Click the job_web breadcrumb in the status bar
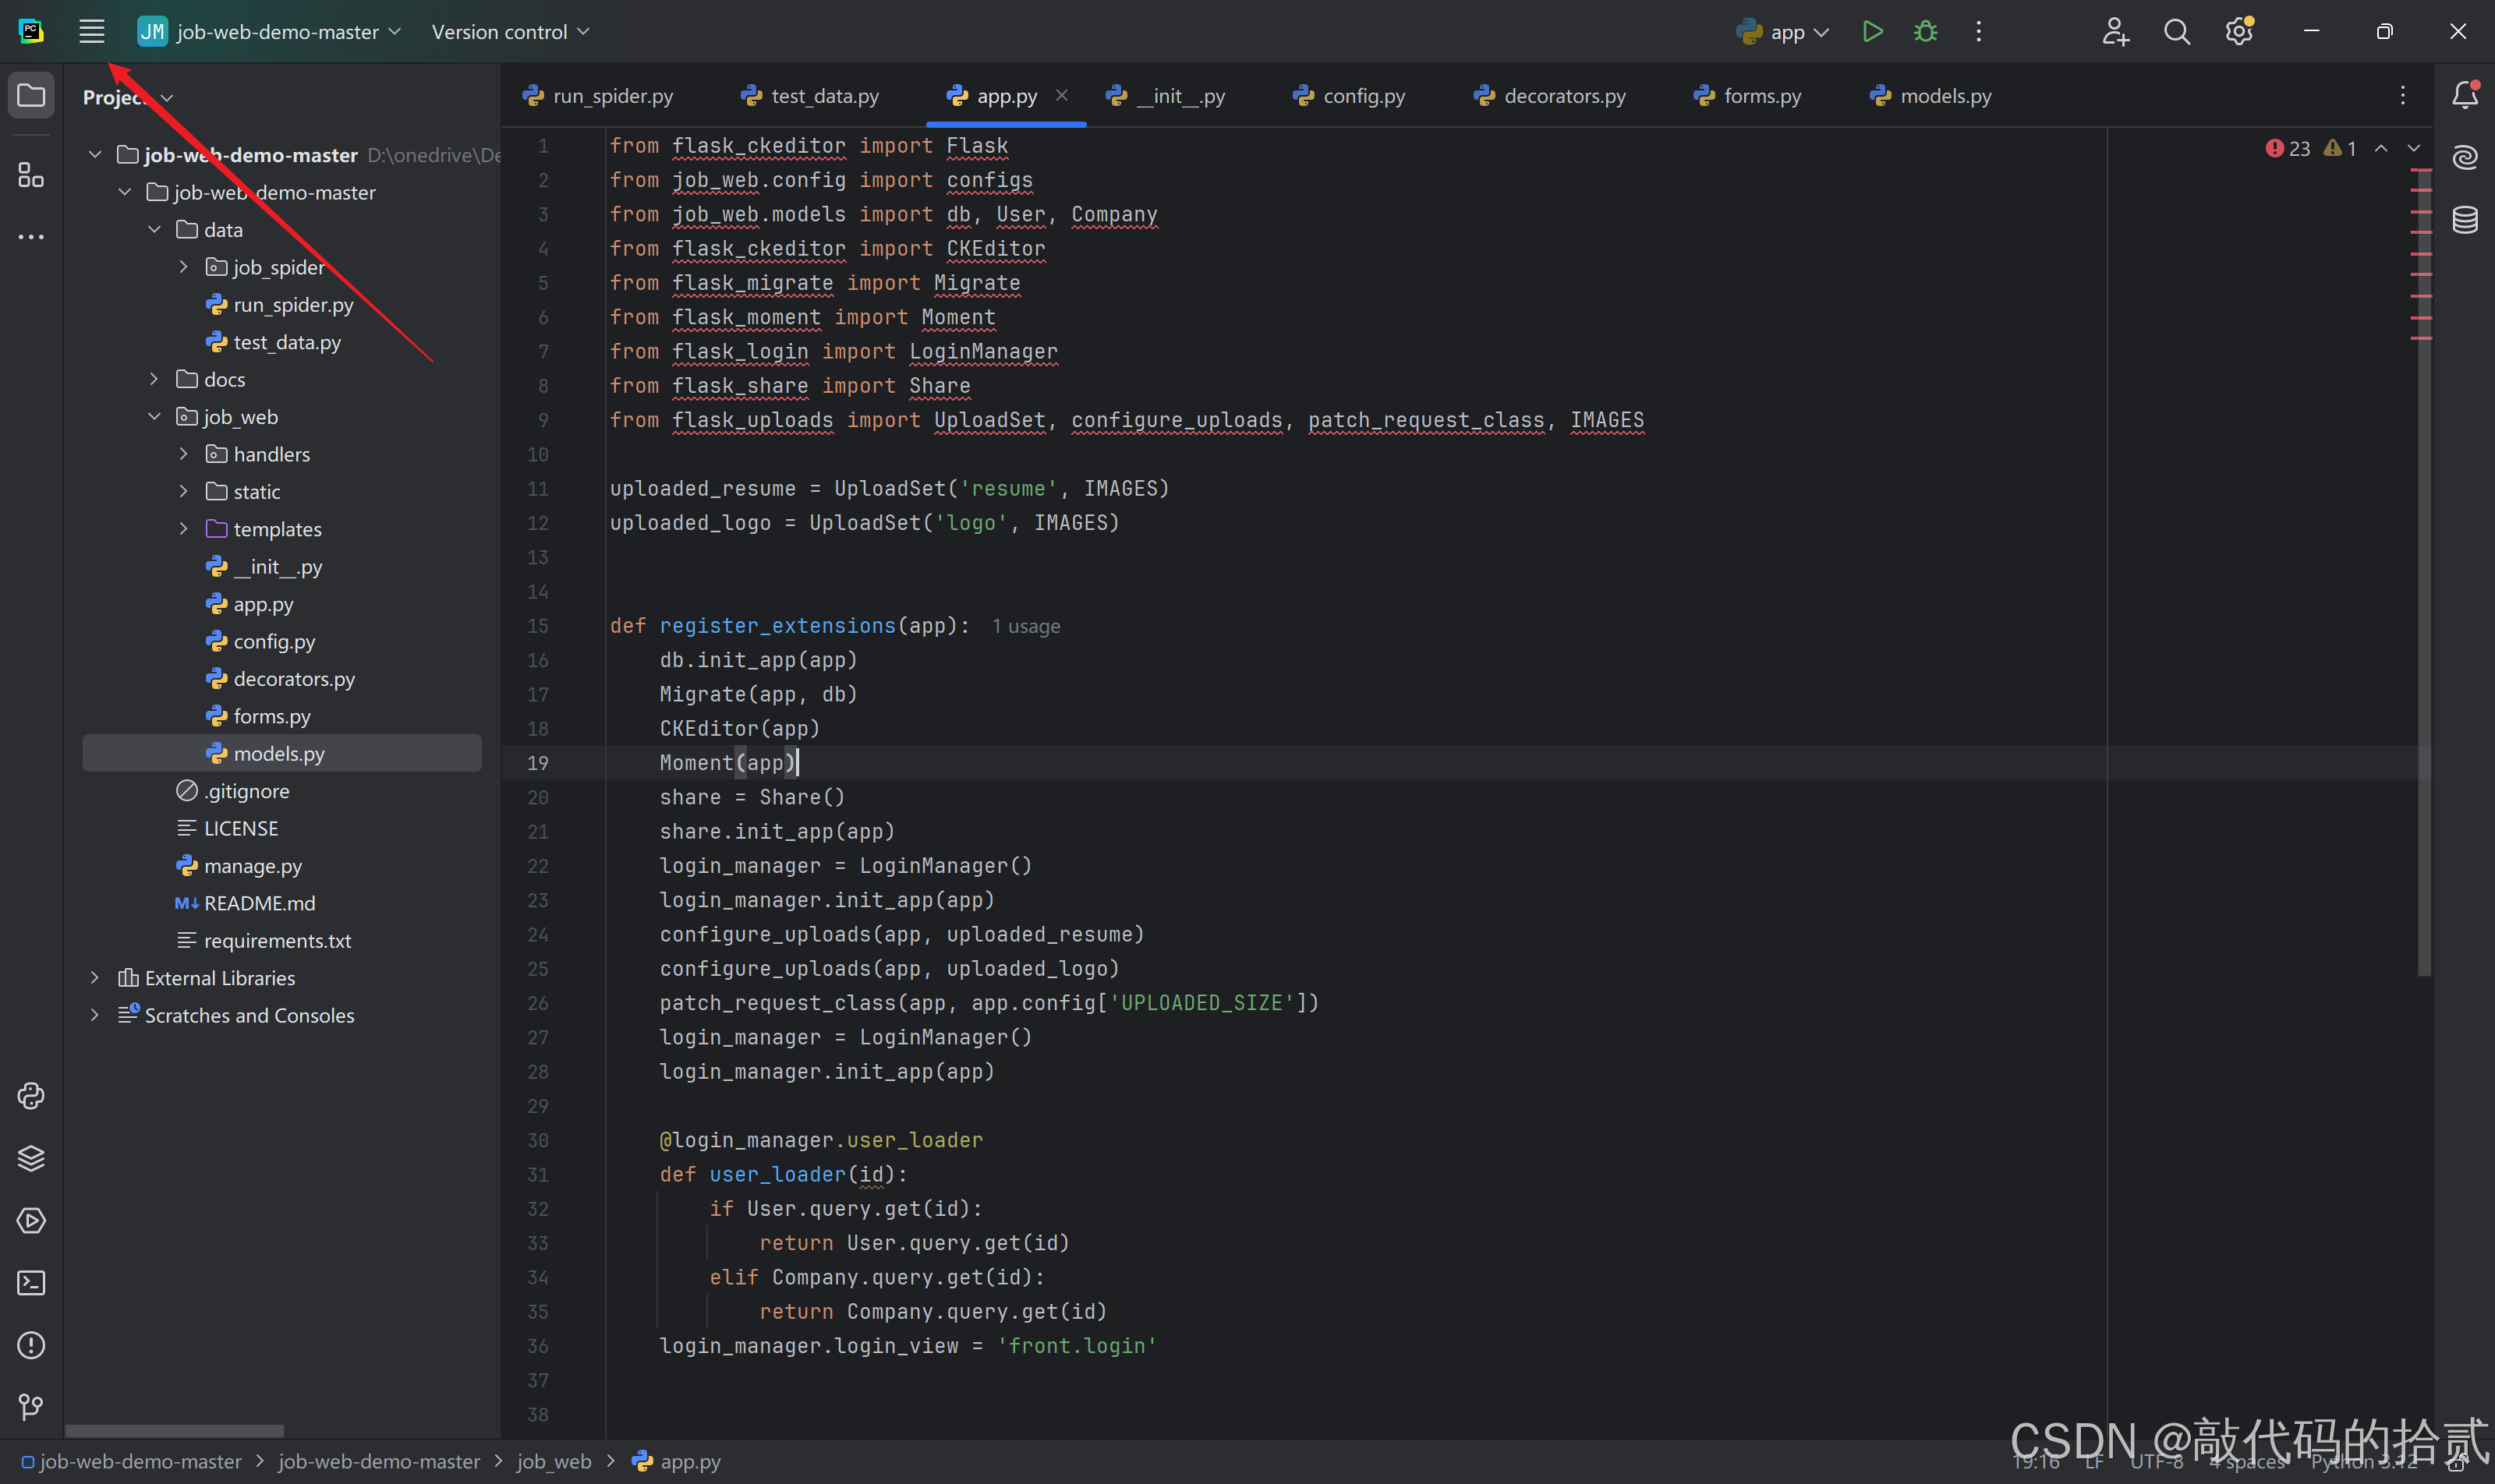This screenshot has height=1484, width=2495. pos(554,1461)
